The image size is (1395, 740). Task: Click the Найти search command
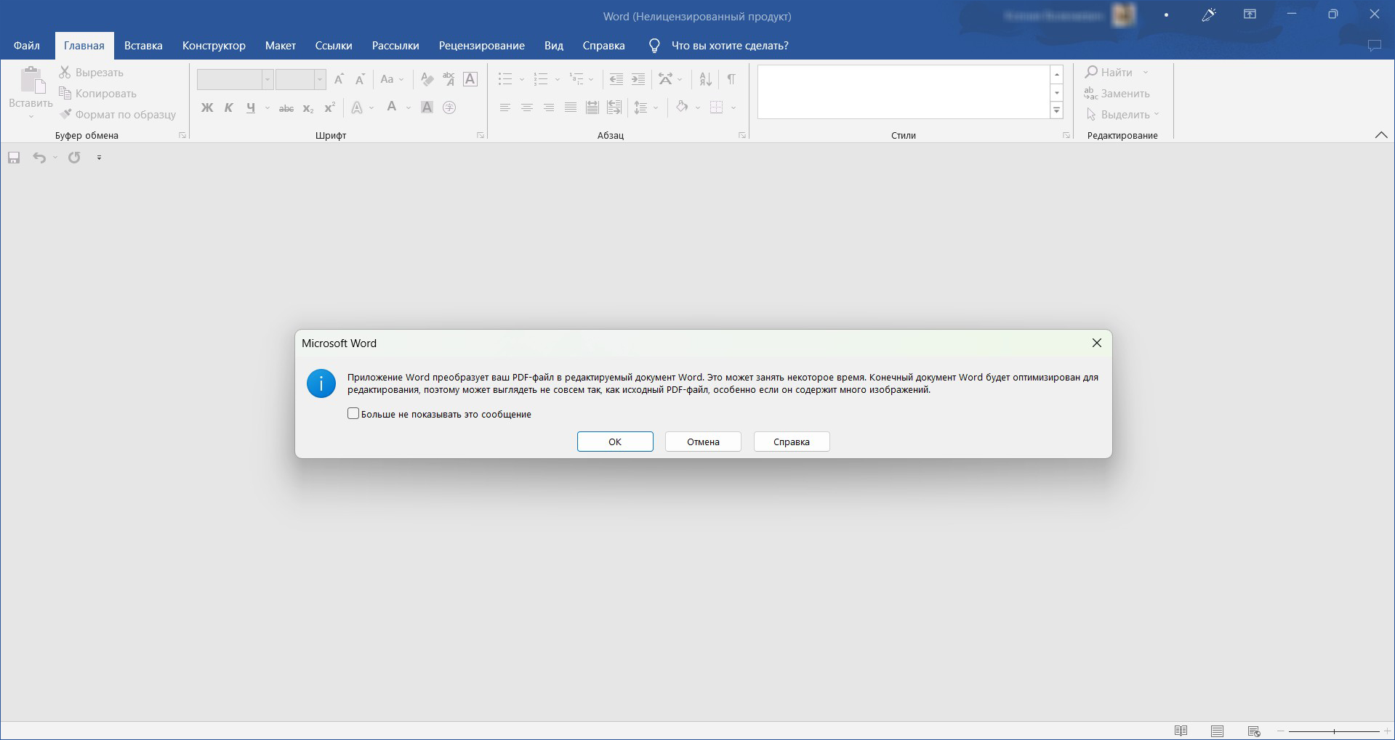[x=1109, y=73]
